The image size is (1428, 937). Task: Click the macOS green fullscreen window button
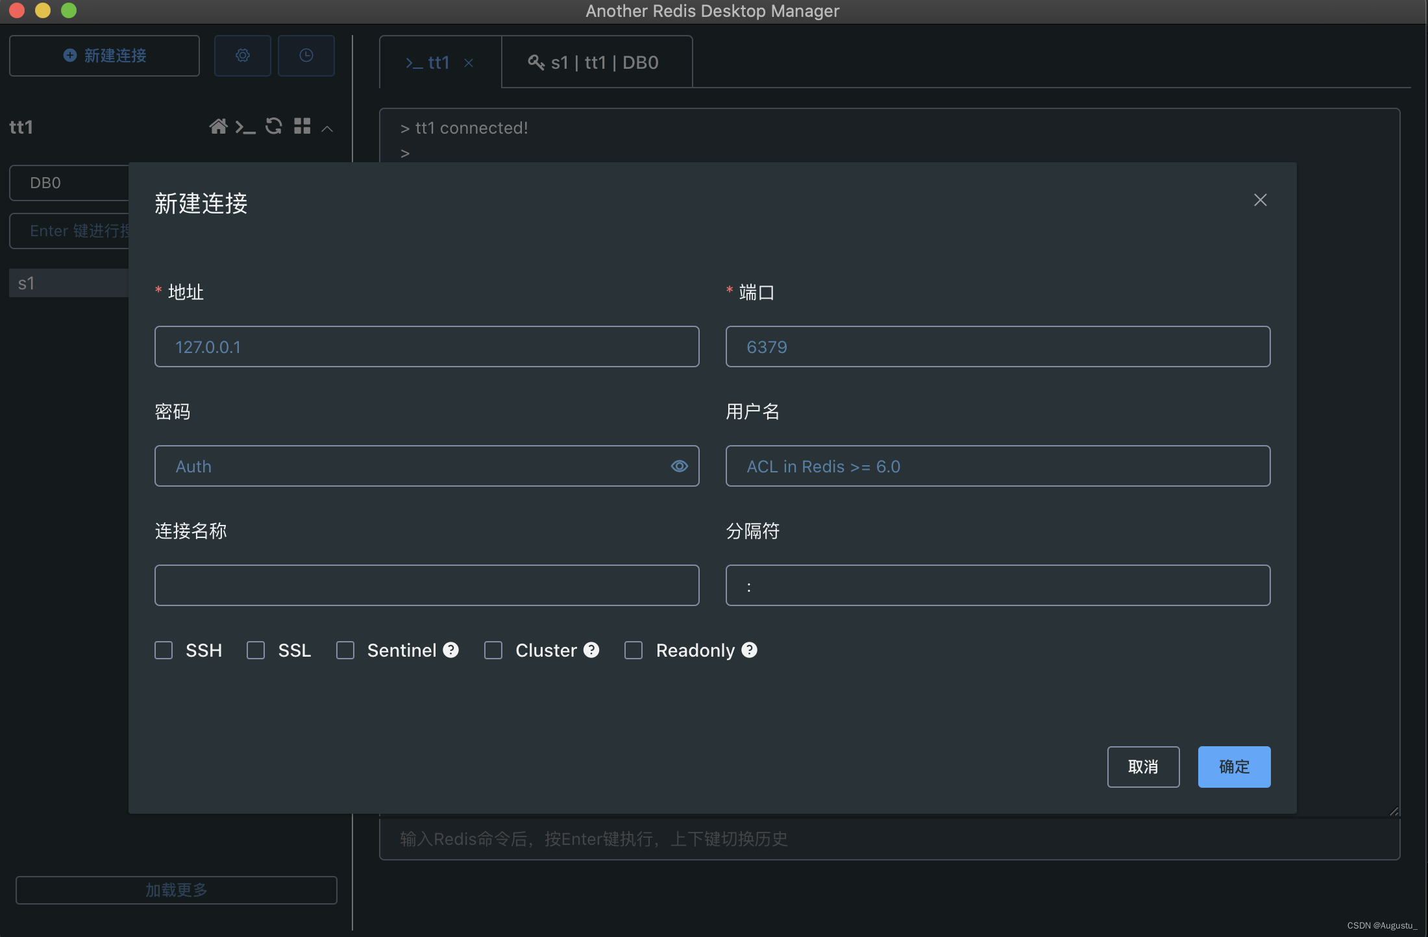[x=69, y=10]
